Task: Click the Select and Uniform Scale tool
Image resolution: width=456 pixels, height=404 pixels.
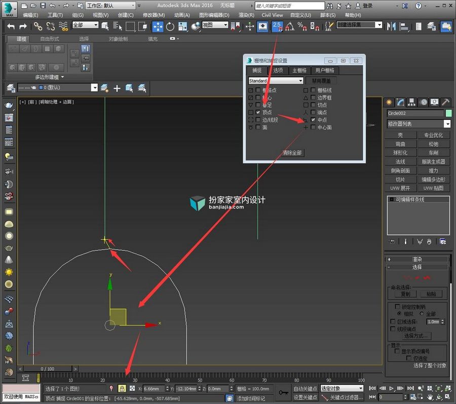Action: click(x=183, y=27)
